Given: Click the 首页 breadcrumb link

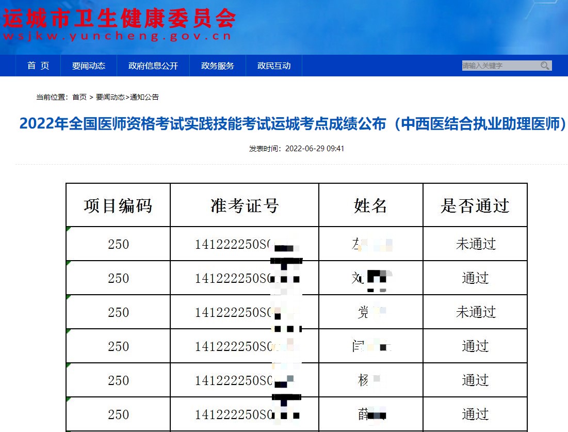Looking at the screenshot, I should tap(79, 97).
